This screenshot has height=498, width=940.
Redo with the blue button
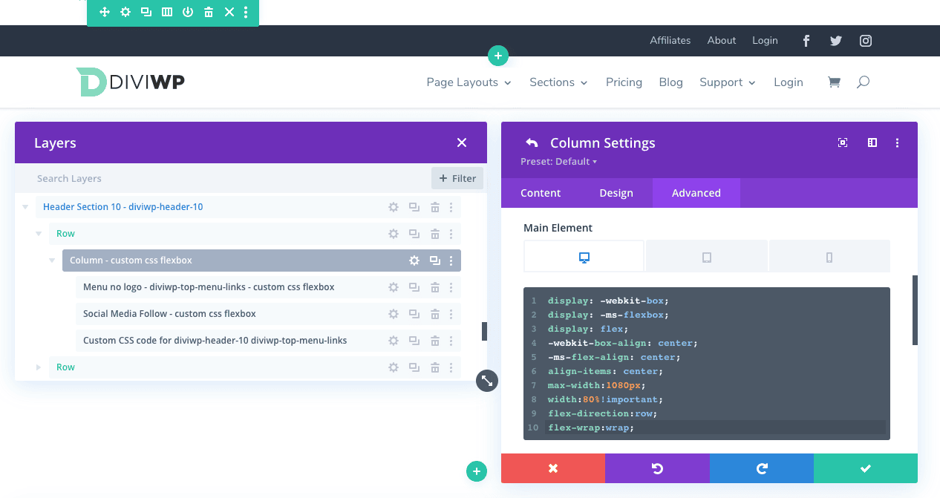click(762, 468)
